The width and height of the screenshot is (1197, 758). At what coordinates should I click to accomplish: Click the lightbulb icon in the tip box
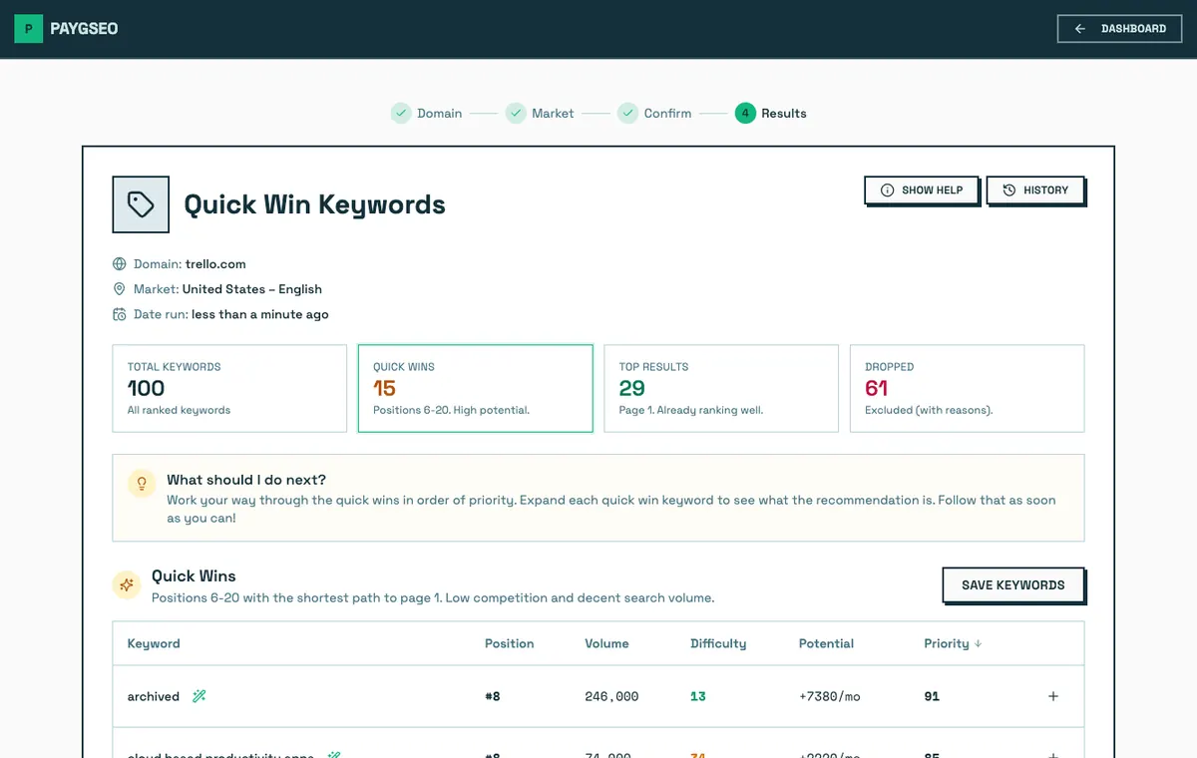(x=142, y=484)
